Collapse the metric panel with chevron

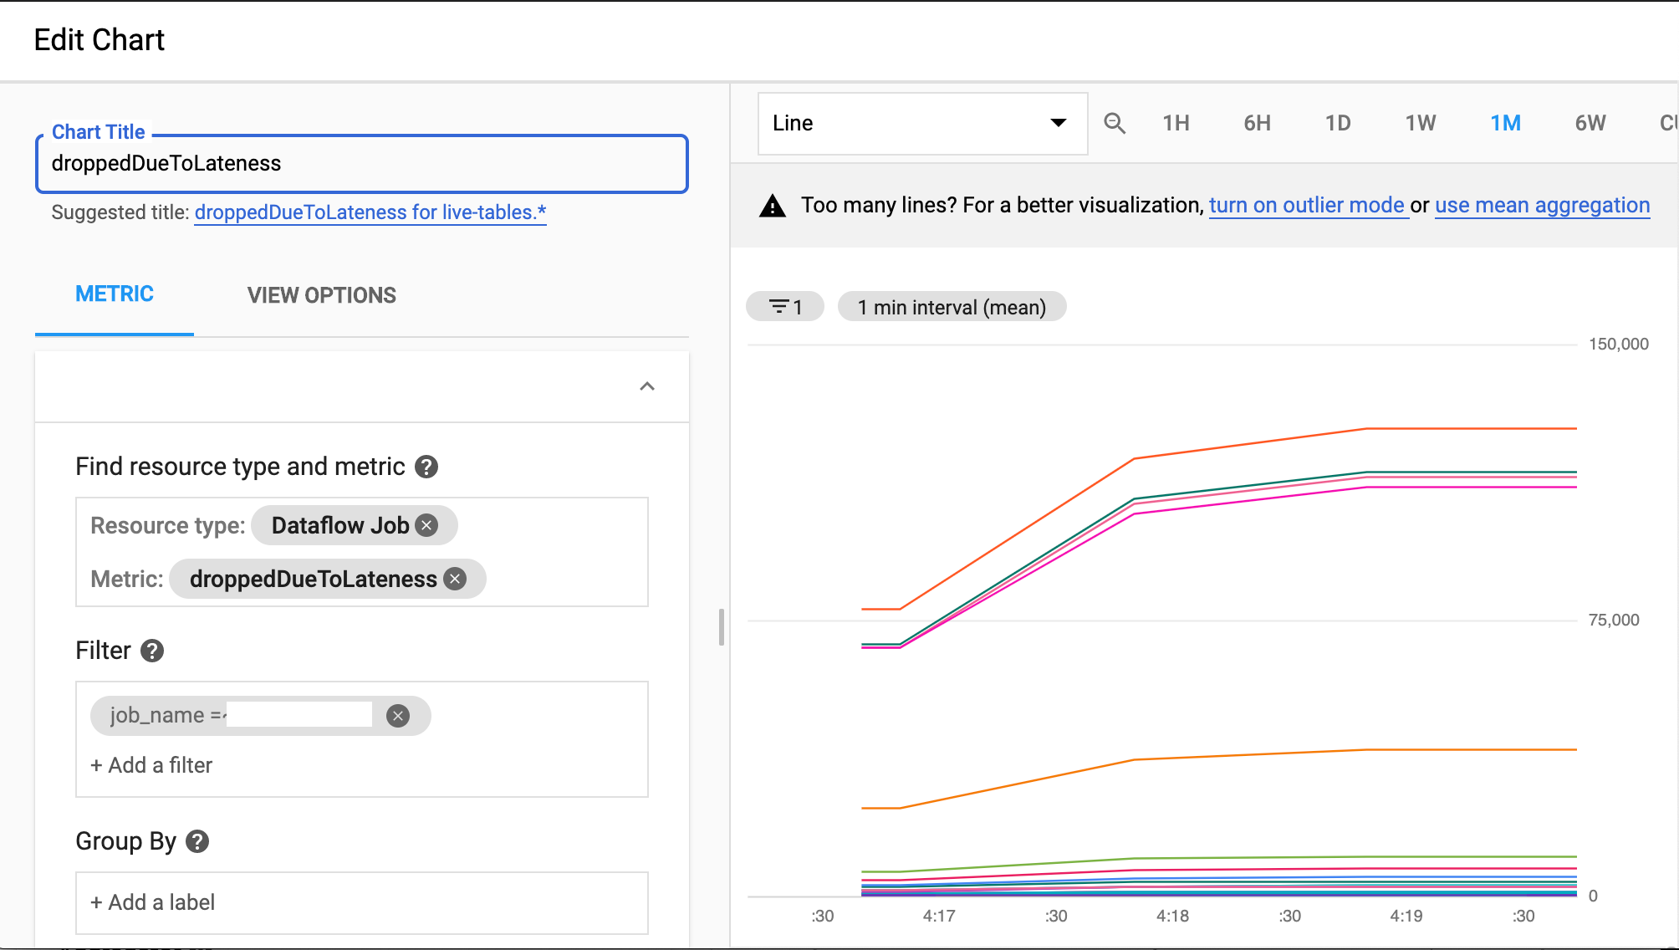[647, 386]
